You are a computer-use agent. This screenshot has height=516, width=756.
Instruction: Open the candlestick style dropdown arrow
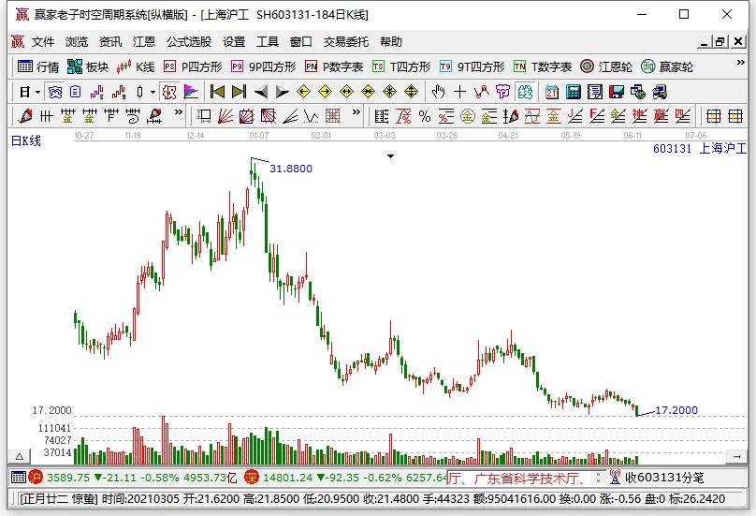(153, 92)
